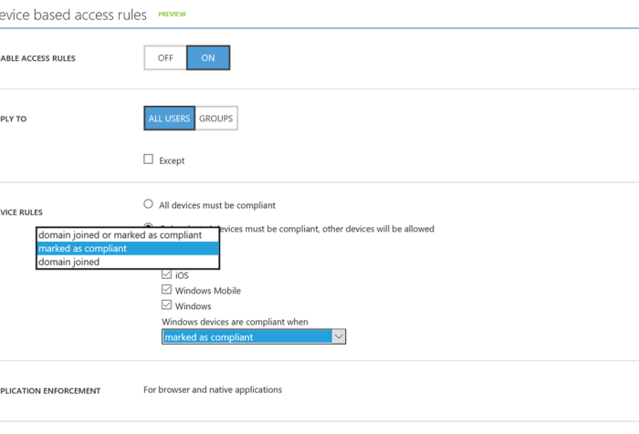Click 'For browser and native applications' text
This screenshot has width=639, height=434.
pos(213,389)
